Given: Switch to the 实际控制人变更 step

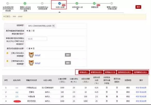Looking at the screenshot, I should click(x=77, y=8).
